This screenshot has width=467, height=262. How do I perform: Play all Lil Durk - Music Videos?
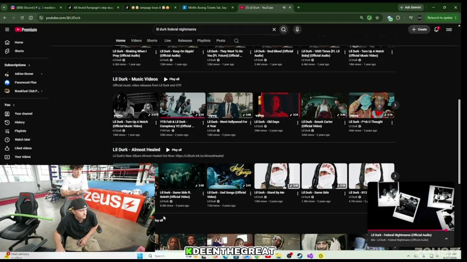[x=171, y=79]
